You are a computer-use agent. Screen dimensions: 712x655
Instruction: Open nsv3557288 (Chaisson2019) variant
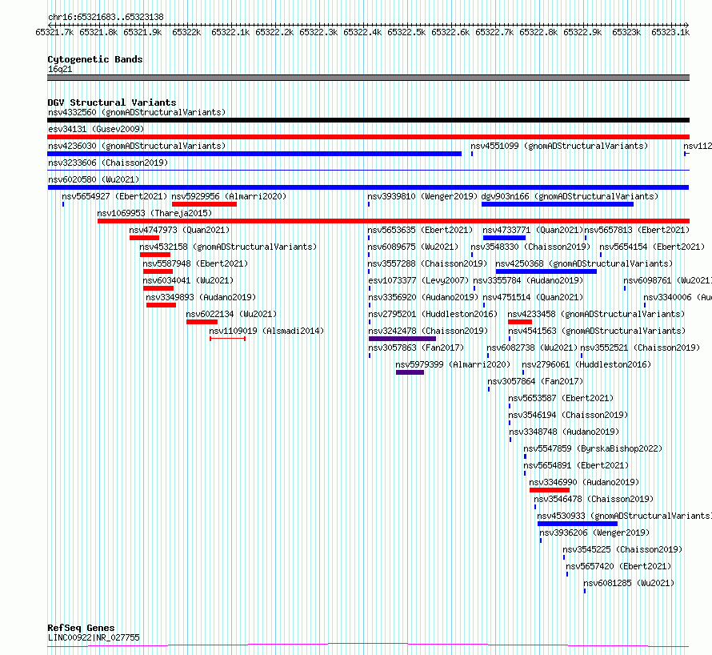(427, 263)
